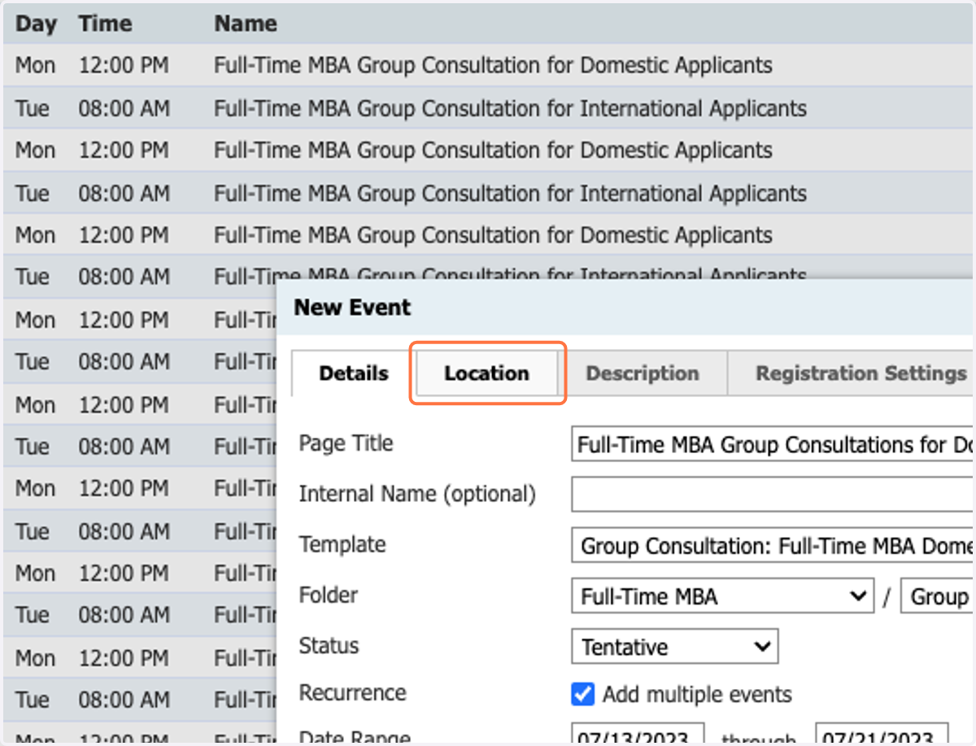Viewport: 976px width, 746px height.
Task: Open second International Applicants consultation row
Action: point(488,193)
